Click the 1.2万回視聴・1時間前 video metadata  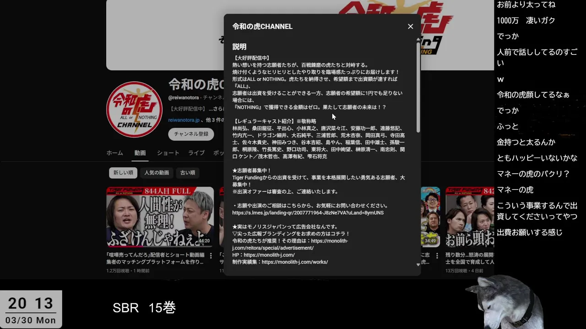click(x=128, y=271)
